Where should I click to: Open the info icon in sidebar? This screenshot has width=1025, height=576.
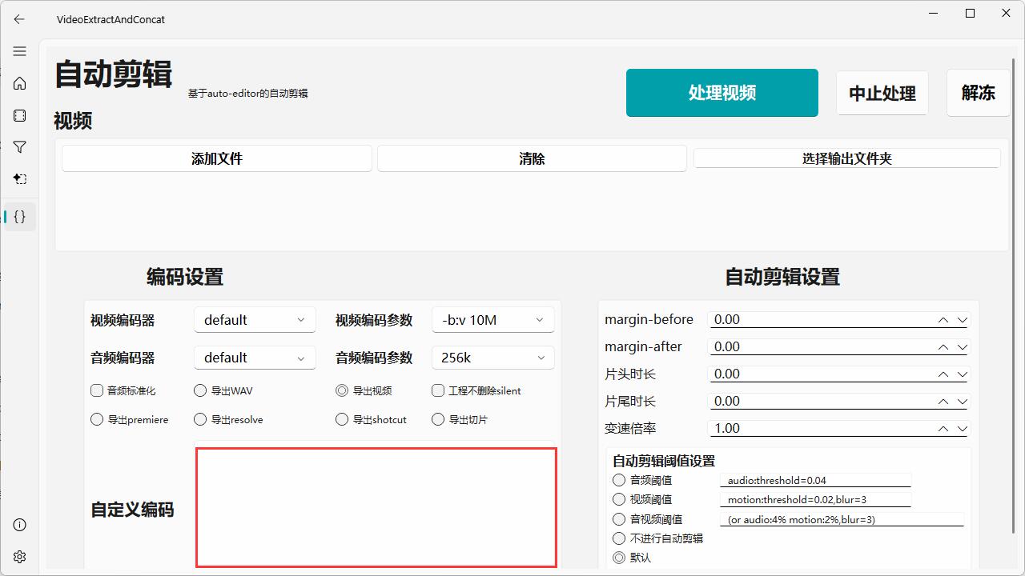pyautogui.click(x=20, y=525)
